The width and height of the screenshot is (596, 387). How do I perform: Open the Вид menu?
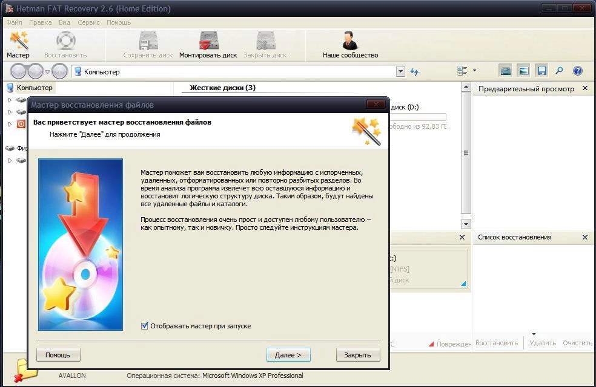click(64, 22)
